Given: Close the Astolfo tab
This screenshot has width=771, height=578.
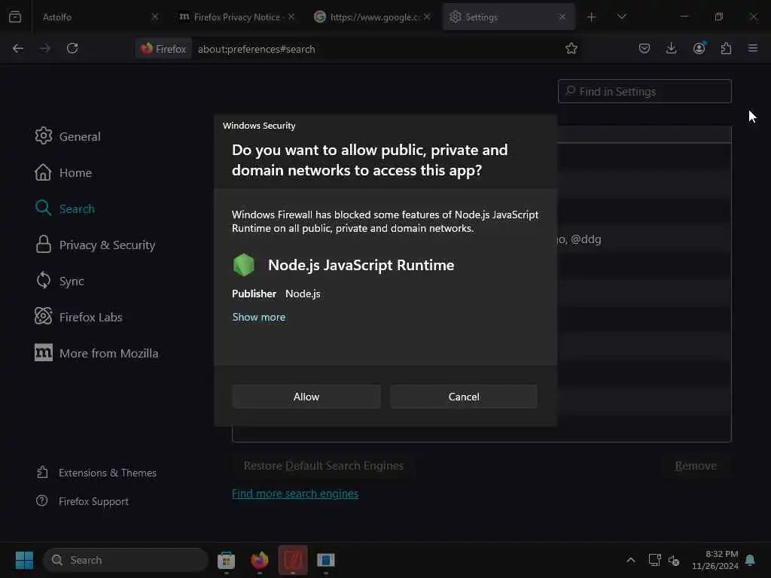Looking at the screenshot, I should pos(155,17).
